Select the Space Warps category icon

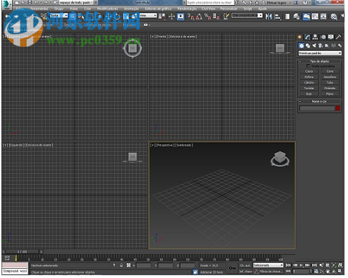333,46
